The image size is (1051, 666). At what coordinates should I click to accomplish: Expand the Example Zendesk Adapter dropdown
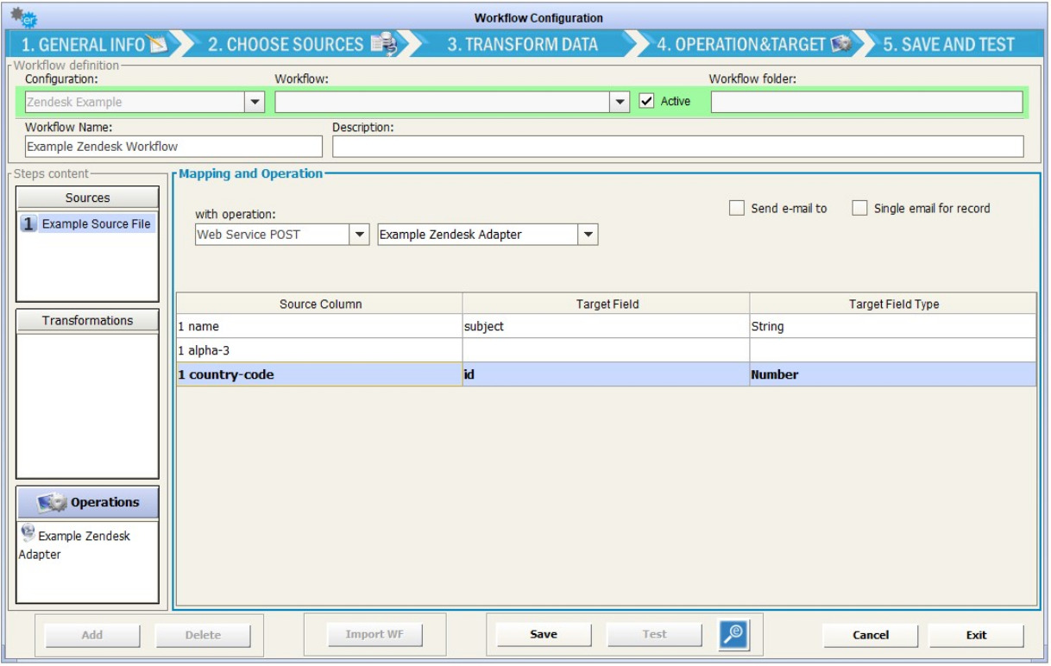click(x=588, y=235)
